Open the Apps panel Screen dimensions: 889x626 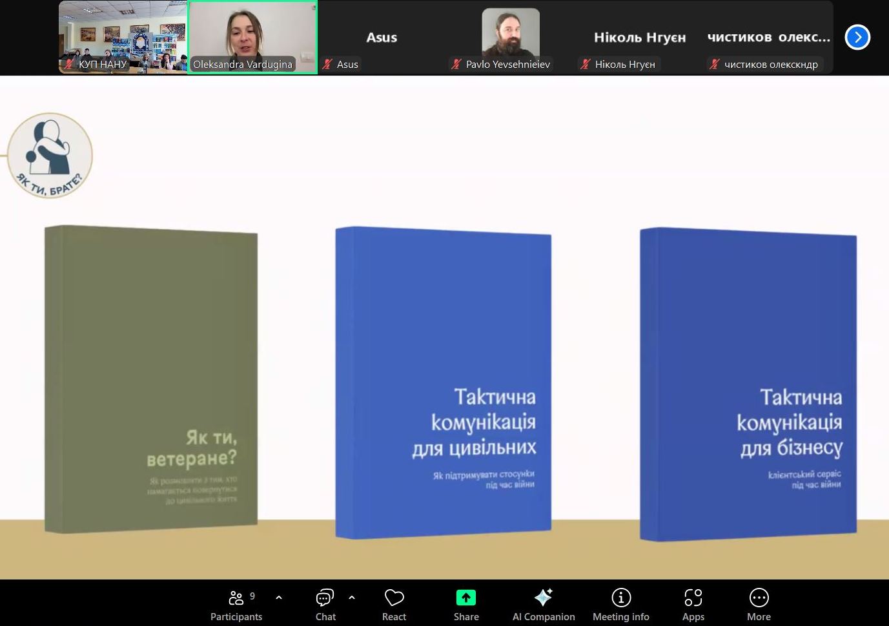click(x=693, y=605)
